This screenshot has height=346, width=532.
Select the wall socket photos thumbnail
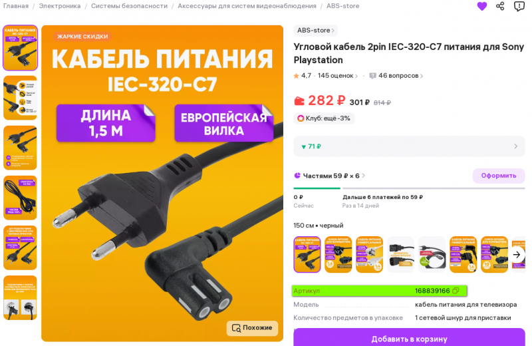(20, 298)
